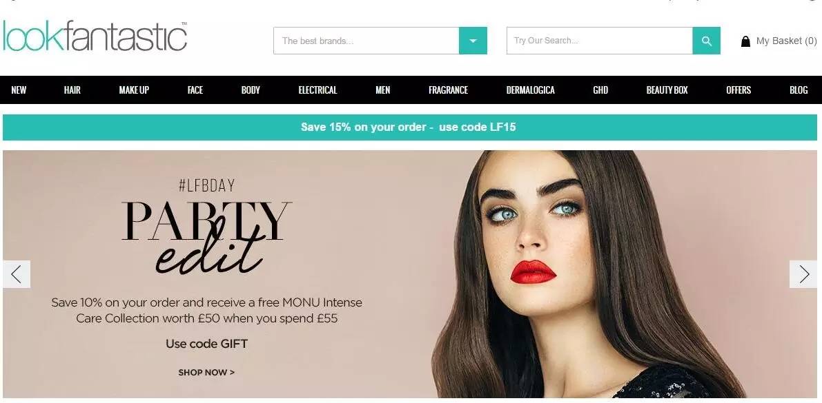Open the best brands combo box
Viewport: 822px width, 403px height.
click(380, 40)
